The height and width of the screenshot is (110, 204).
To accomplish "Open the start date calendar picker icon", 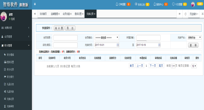I will coord(118,45).
